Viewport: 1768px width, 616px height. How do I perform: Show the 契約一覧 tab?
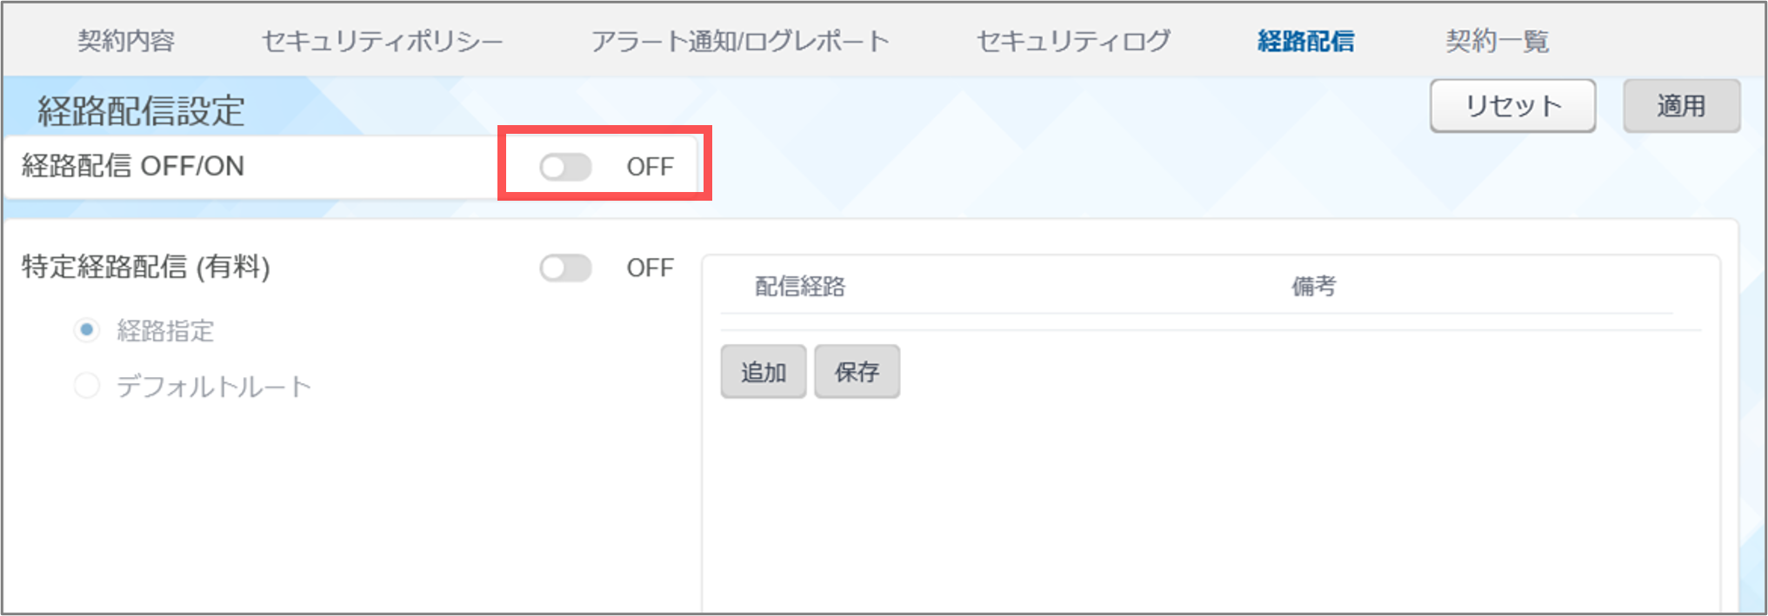pyautogui.click(x=1497, y=41)
